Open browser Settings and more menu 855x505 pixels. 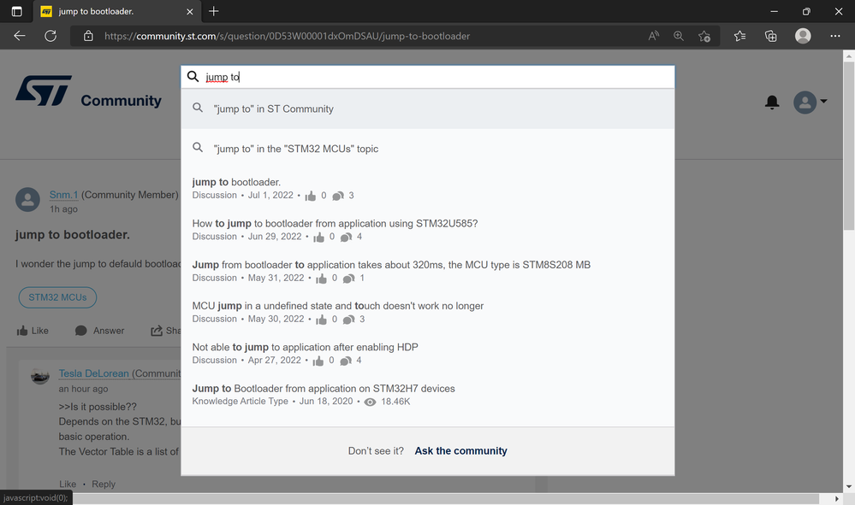point(834,36)
